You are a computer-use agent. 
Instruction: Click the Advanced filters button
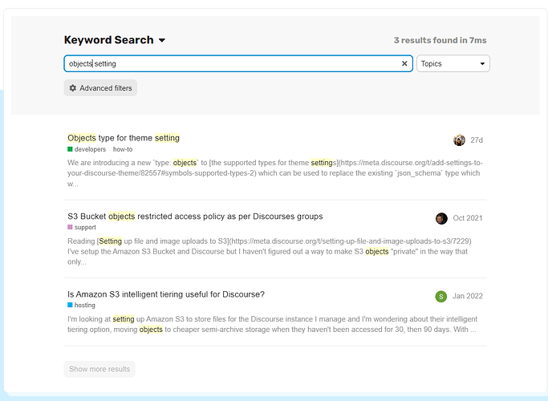click(100, 88)
